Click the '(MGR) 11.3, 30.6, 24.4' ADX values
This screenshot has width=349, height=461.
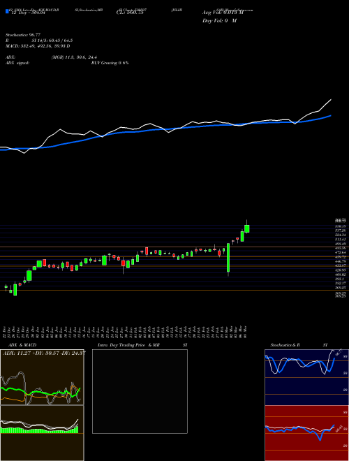pyautogui.click(x=74, y=57)
